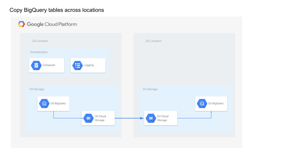Click the 'Copy BigQuery tables across locations' title
This screenshot has height=159, width=283.
tap(57, 10)
